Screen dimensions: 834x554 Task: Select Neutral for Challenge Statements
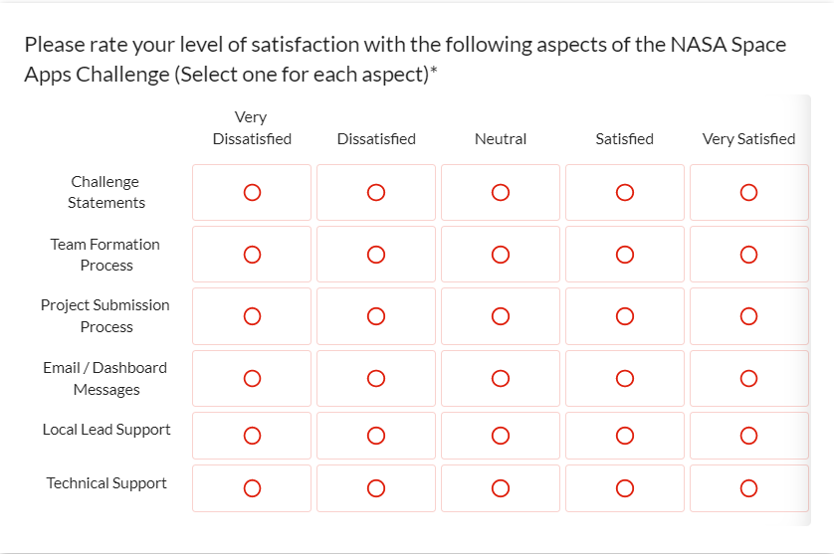[x=501, y=192]
